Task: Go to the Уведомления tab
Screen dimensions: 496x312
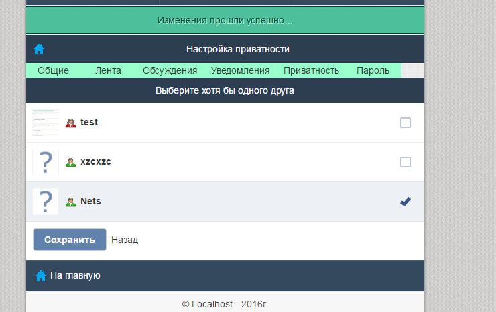Action: [241, 70]
